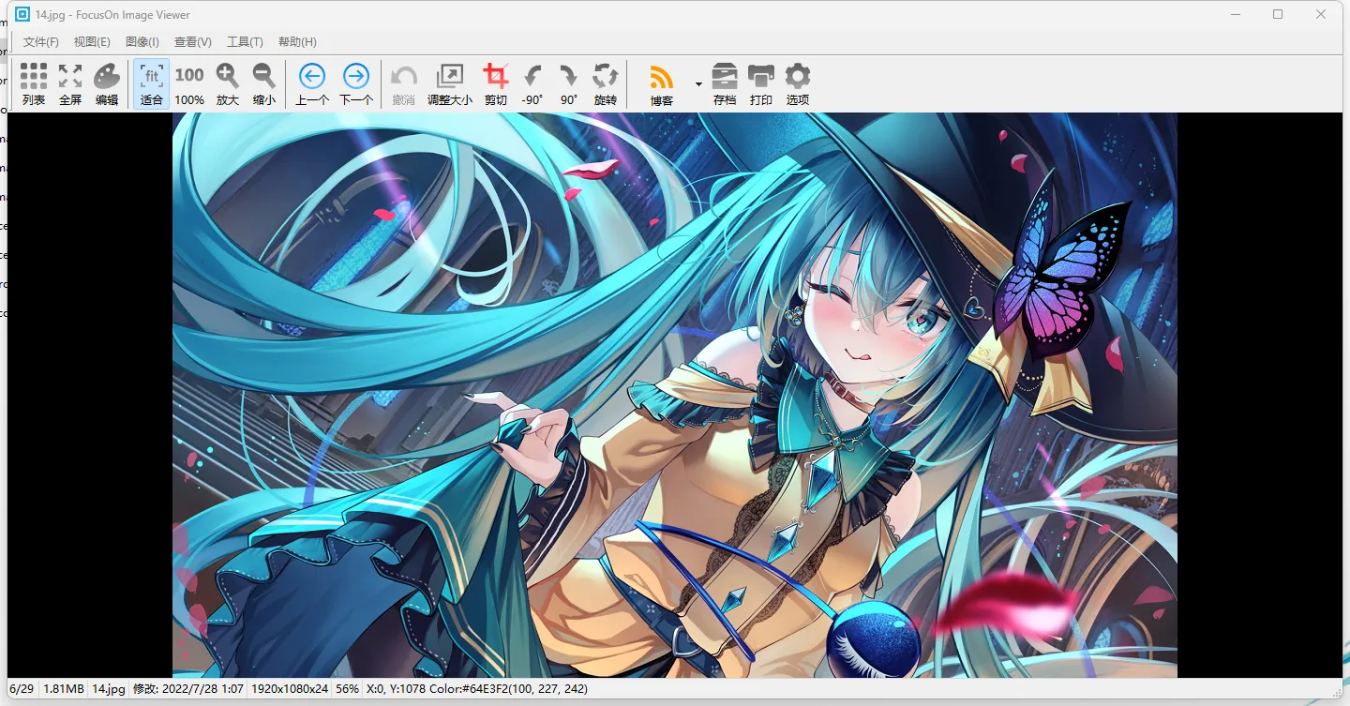This screenshot has width=1350, height=706.
Task: Crop the current image
Action: 495,83
